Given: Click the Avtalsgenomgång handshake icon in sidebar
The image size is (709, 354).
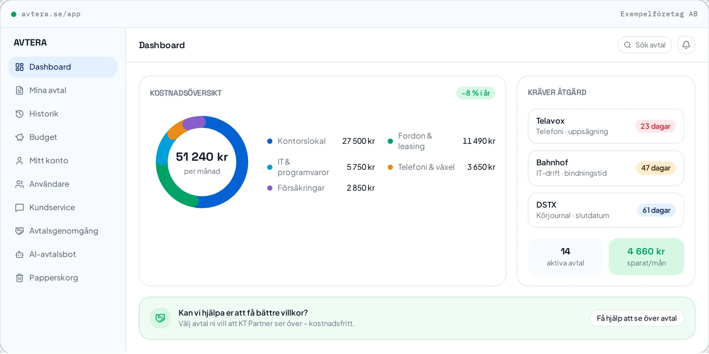Looking at the screenshot, I should pos(19,231).
